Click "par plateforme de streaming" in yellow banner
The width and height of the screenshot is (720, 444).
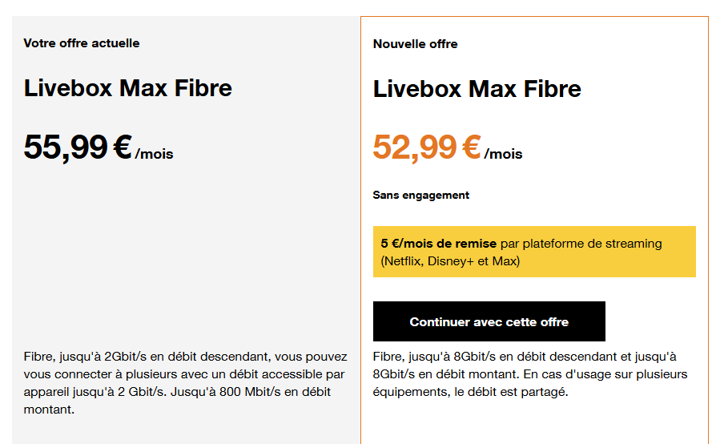[x=581, y=244]
